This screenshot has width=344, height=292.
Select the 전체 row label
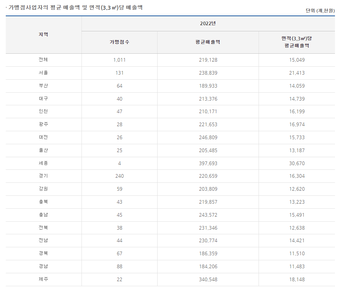point(43,60)
